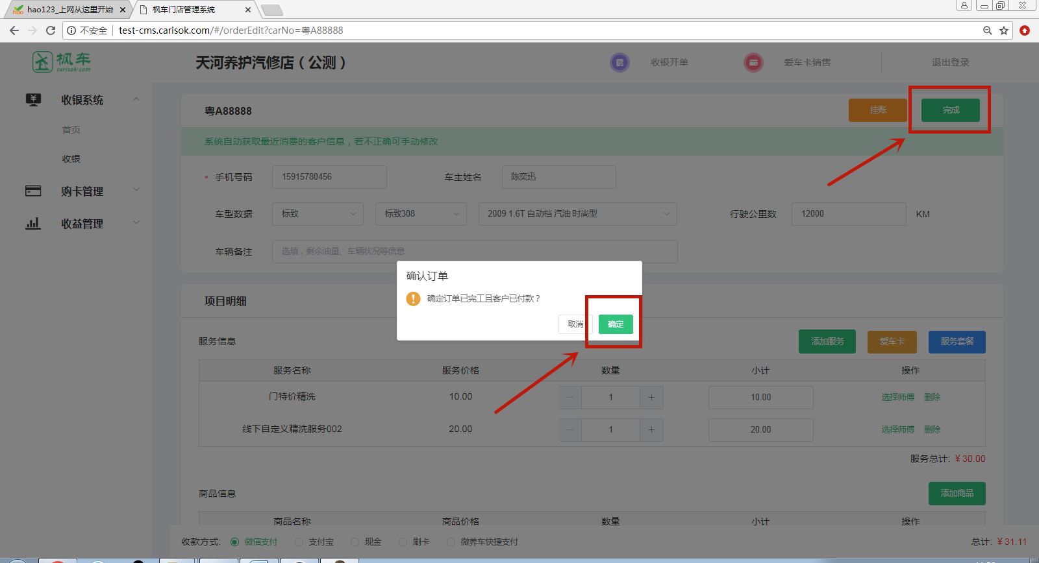This screenshot has width=1039, height=563.
Task: Confirm the order with 确定 button
Action: click(616, 324)
